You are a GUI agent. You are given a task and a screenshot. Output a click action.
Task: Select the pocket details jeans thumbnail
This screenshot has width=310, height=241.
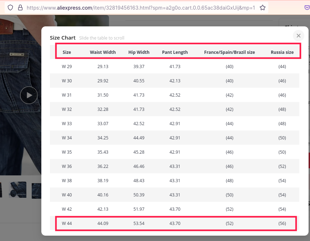[x=18, y=190]
